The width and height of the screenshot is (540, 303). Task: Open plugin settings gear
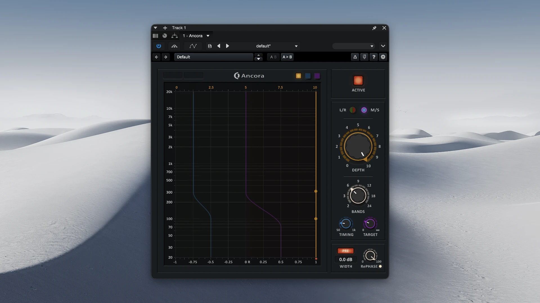(383, 57)
